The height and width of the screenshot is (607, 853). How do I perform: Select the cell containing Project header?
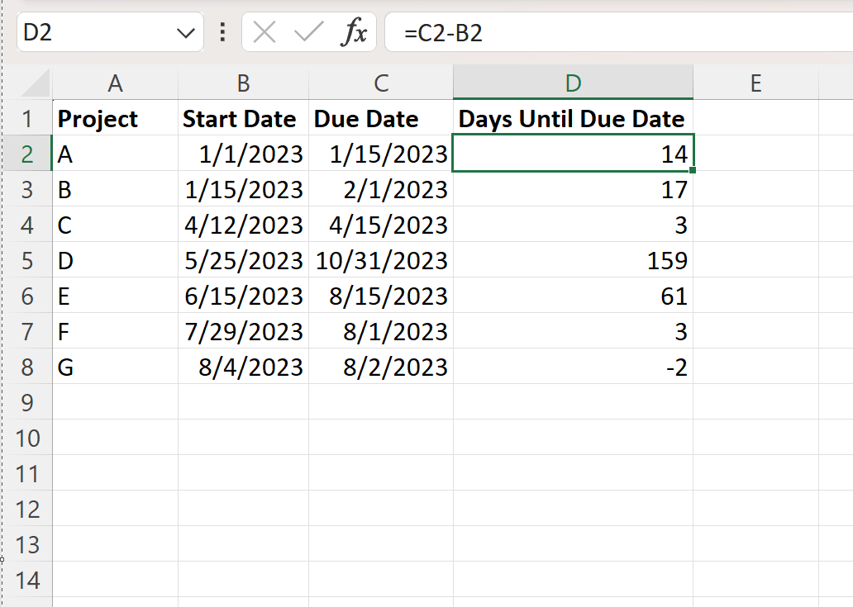coord(115,118)
